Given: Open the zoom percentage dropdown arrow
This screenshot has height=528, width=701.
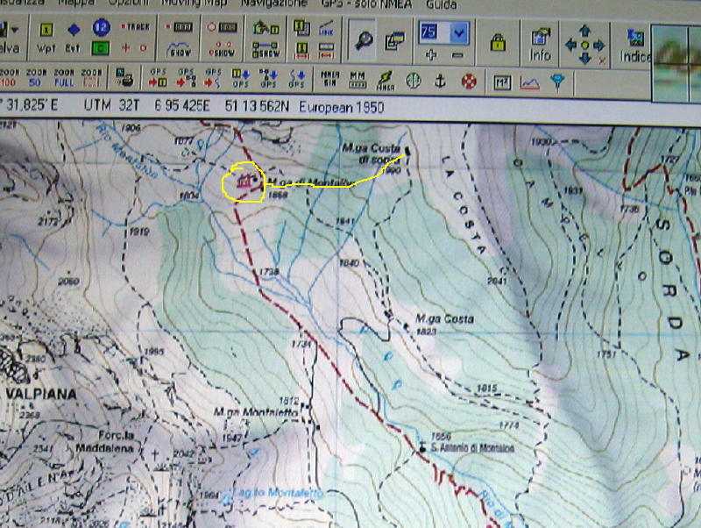Looking at the screenshot, I should (459, 33).
